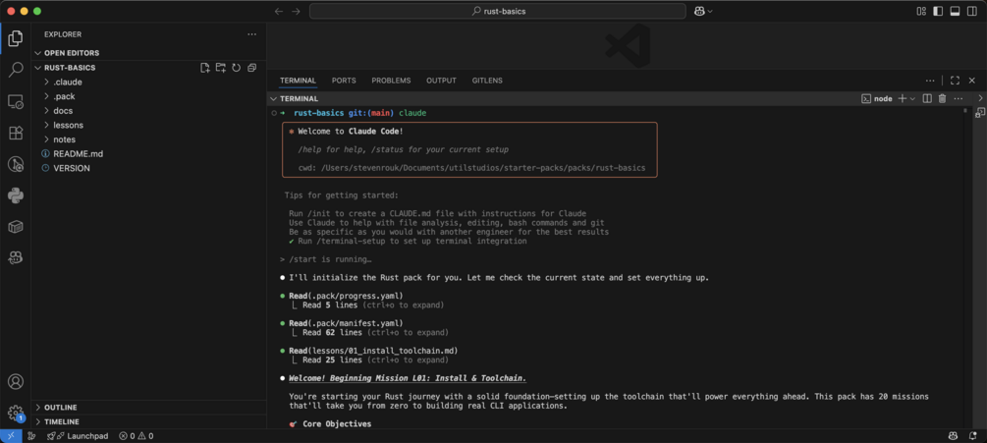Open the Manage gear with update badge

pos(15,413)
